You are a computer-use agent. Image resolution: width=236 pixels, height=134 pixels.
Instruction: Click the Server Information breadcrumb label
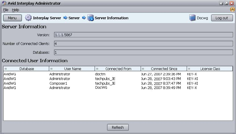[112, 18]
